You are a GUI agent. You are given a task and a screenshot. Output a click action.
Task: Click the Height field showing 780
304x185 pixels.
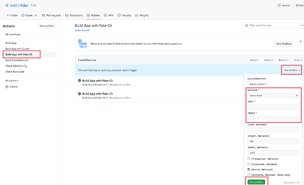click(273, 141)
